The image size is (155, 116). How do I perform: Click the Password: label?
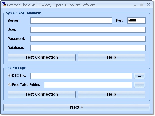coord(16,39)
